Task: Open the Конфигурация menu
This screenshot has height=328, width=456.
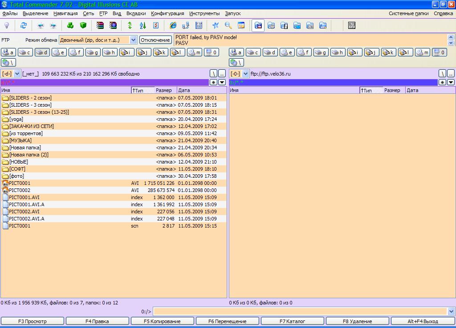Action: click(167, 13)
